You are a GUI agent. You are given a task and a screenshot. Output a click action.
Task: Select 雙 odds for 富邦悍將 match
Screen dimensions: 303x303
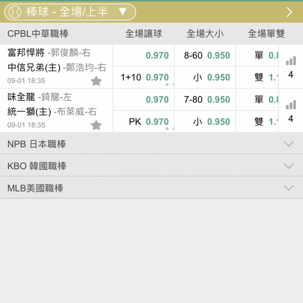[257, 78]
